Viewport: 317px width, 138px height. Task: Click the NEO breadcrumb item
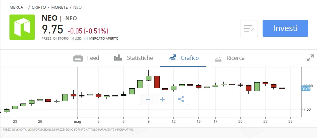(77, 7)
